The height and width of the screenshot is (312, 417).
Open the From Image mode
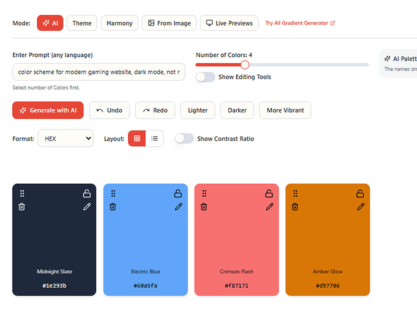(169, 23)
